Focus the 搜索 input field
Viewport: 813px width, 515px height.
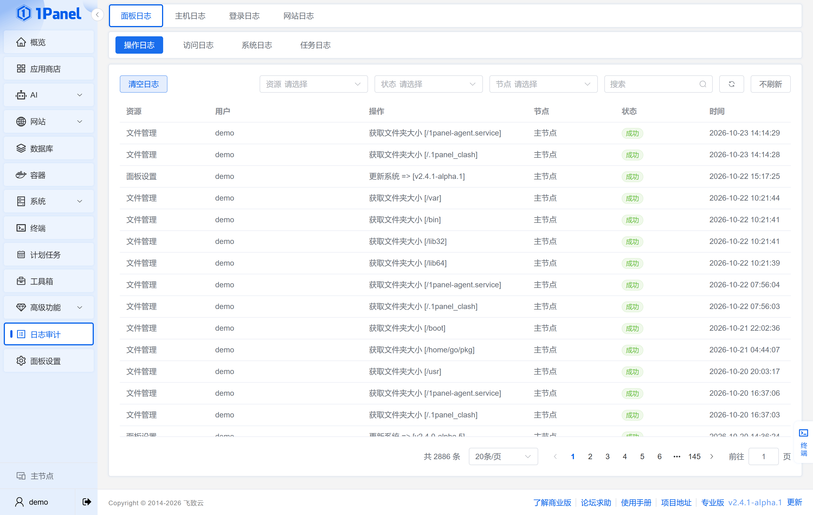[x=658, y=84]
